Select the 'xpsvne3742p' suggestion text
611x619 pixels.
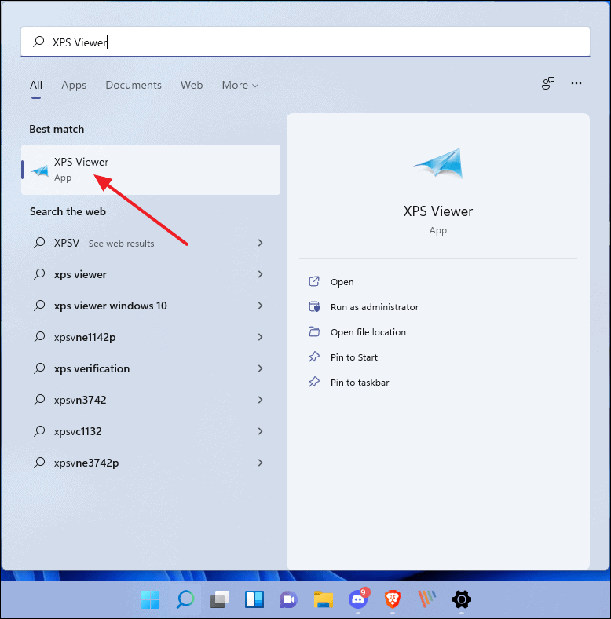pyautogui.click(x=86, y=463)
